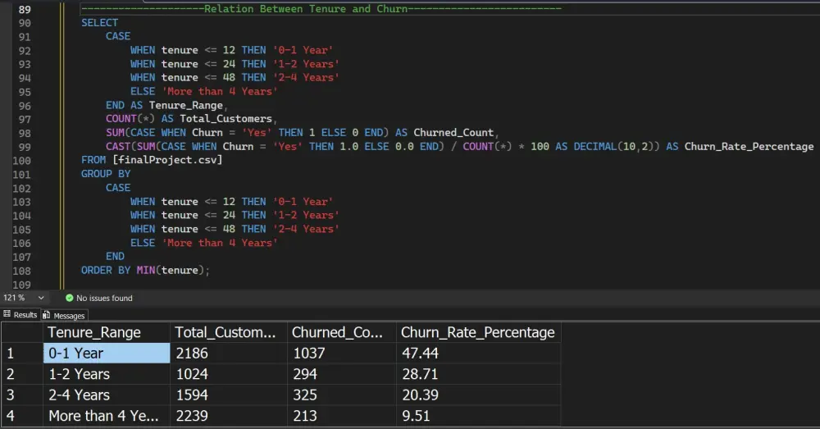The width and height of the screenshot is (820, 429).
Task: Click 'More than 4 Years' string on line 95
Action: point(220,92)
